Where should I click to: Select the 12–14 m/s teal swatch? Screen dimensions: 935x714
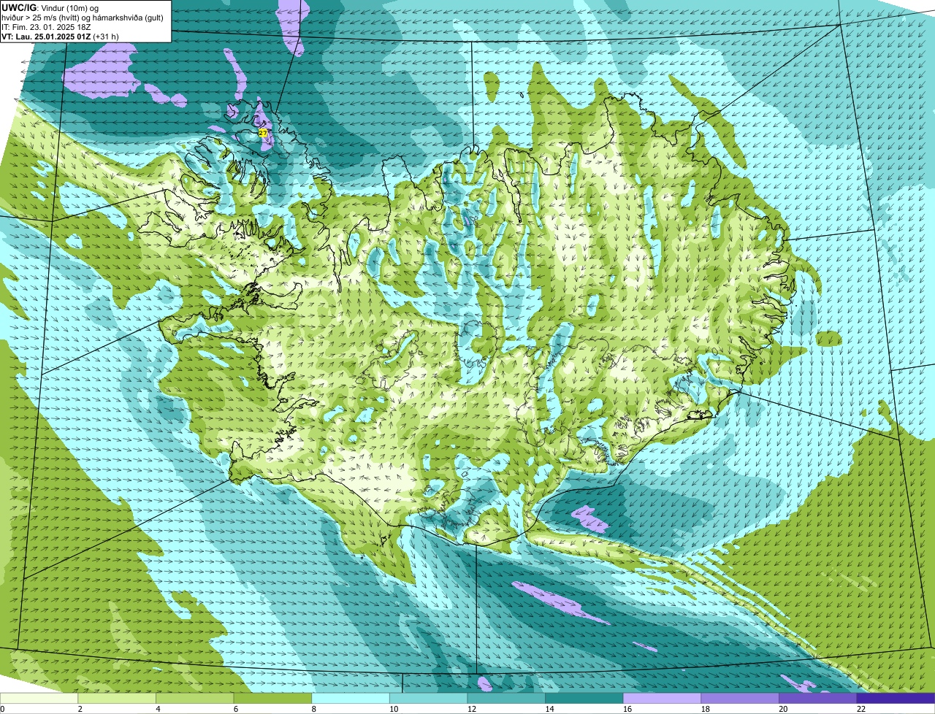tap(506, 698)
